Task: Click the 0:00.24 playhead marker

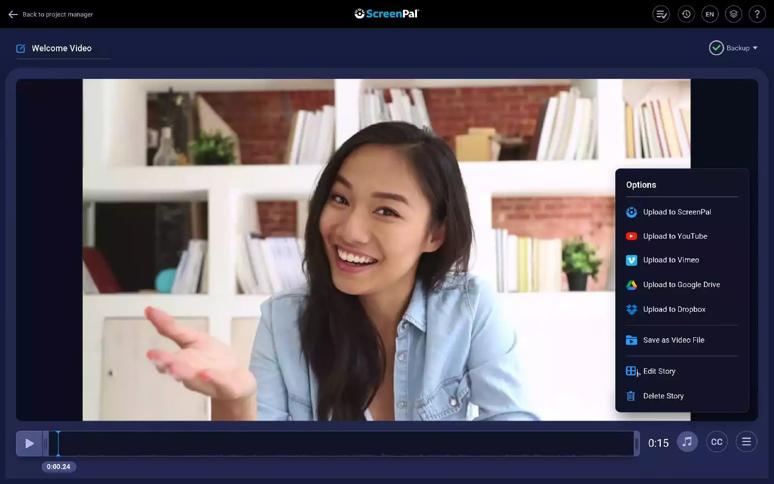Action: click(x=59, y=467)
